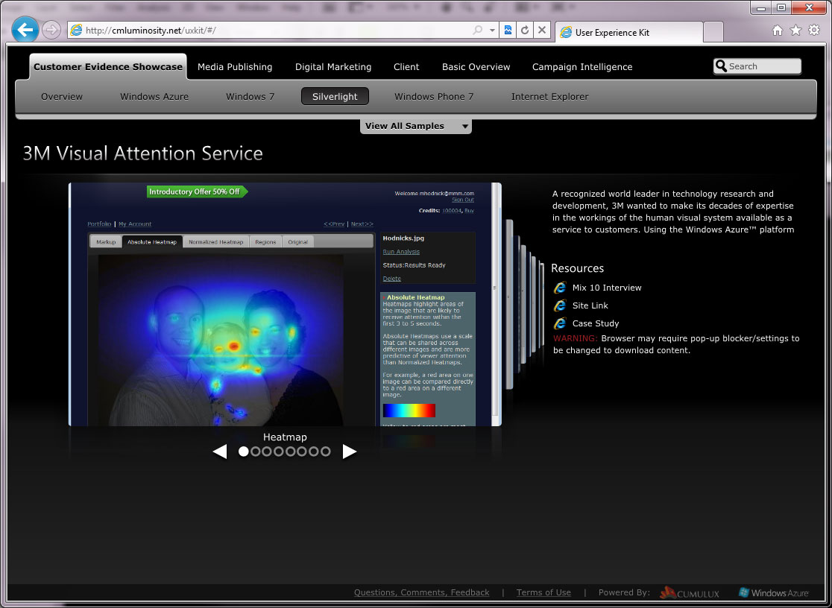
Task: Click the Heatmap screenshot thumbnail
Action: click(285, 305)
